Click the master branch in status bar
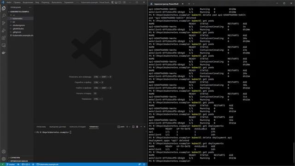The width and height of the screenshot is (295, 166). pyautogui.click(x=11, y=164)
